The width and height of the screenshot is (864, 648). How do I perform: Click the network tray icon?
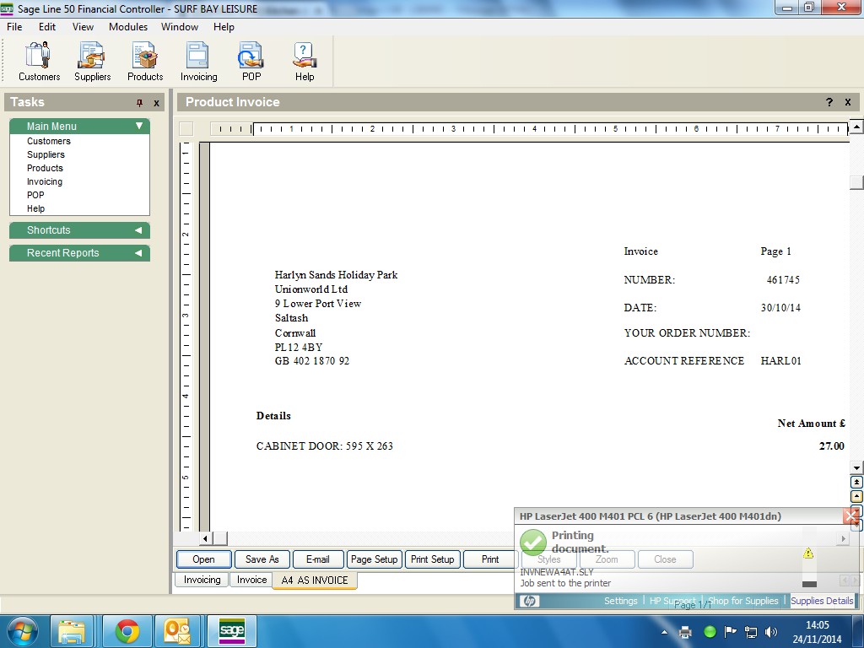(x=750, y=632)
